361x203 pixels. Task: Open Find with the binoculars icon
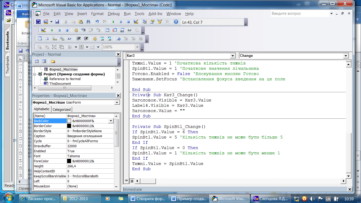click(x=88, y=22)
